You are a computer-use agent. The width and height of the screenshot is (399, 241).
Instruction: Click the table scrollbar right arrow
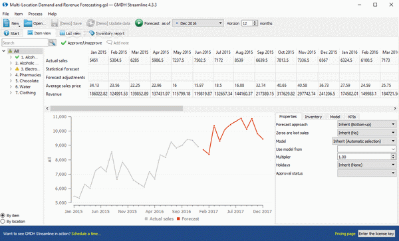(395, 108)
